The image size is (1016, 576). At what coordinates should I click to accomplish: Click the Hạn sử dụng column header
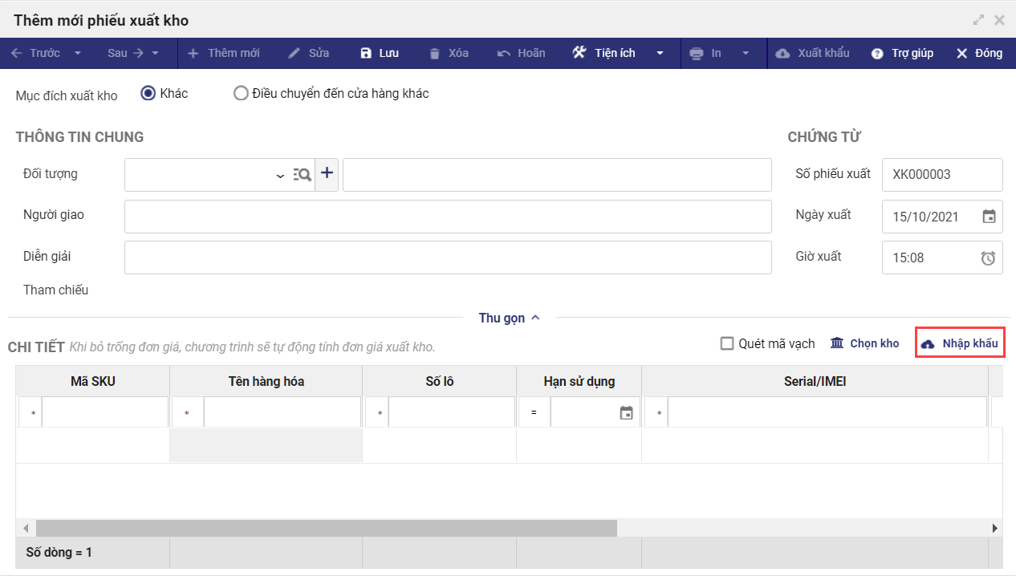(579, 381)
